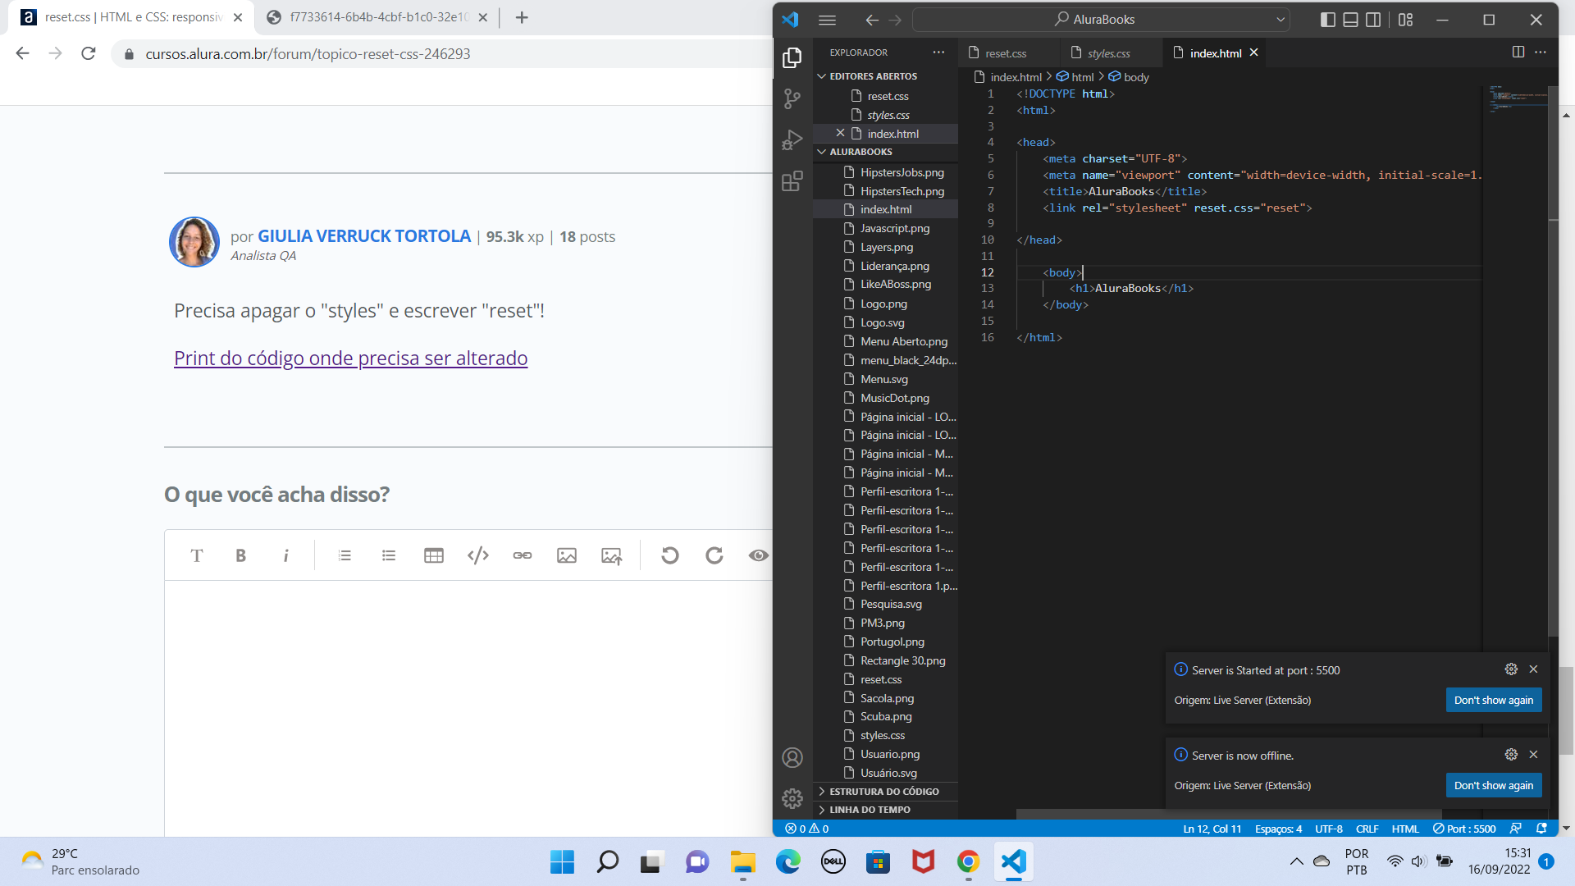Upload an image in forum editor
Image resolution: width=1575 pixels, height=886 pixels.
coord(611,555)
